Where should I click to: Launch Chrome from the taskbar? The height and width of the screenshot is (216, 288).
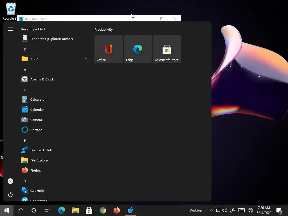point(103,210)
